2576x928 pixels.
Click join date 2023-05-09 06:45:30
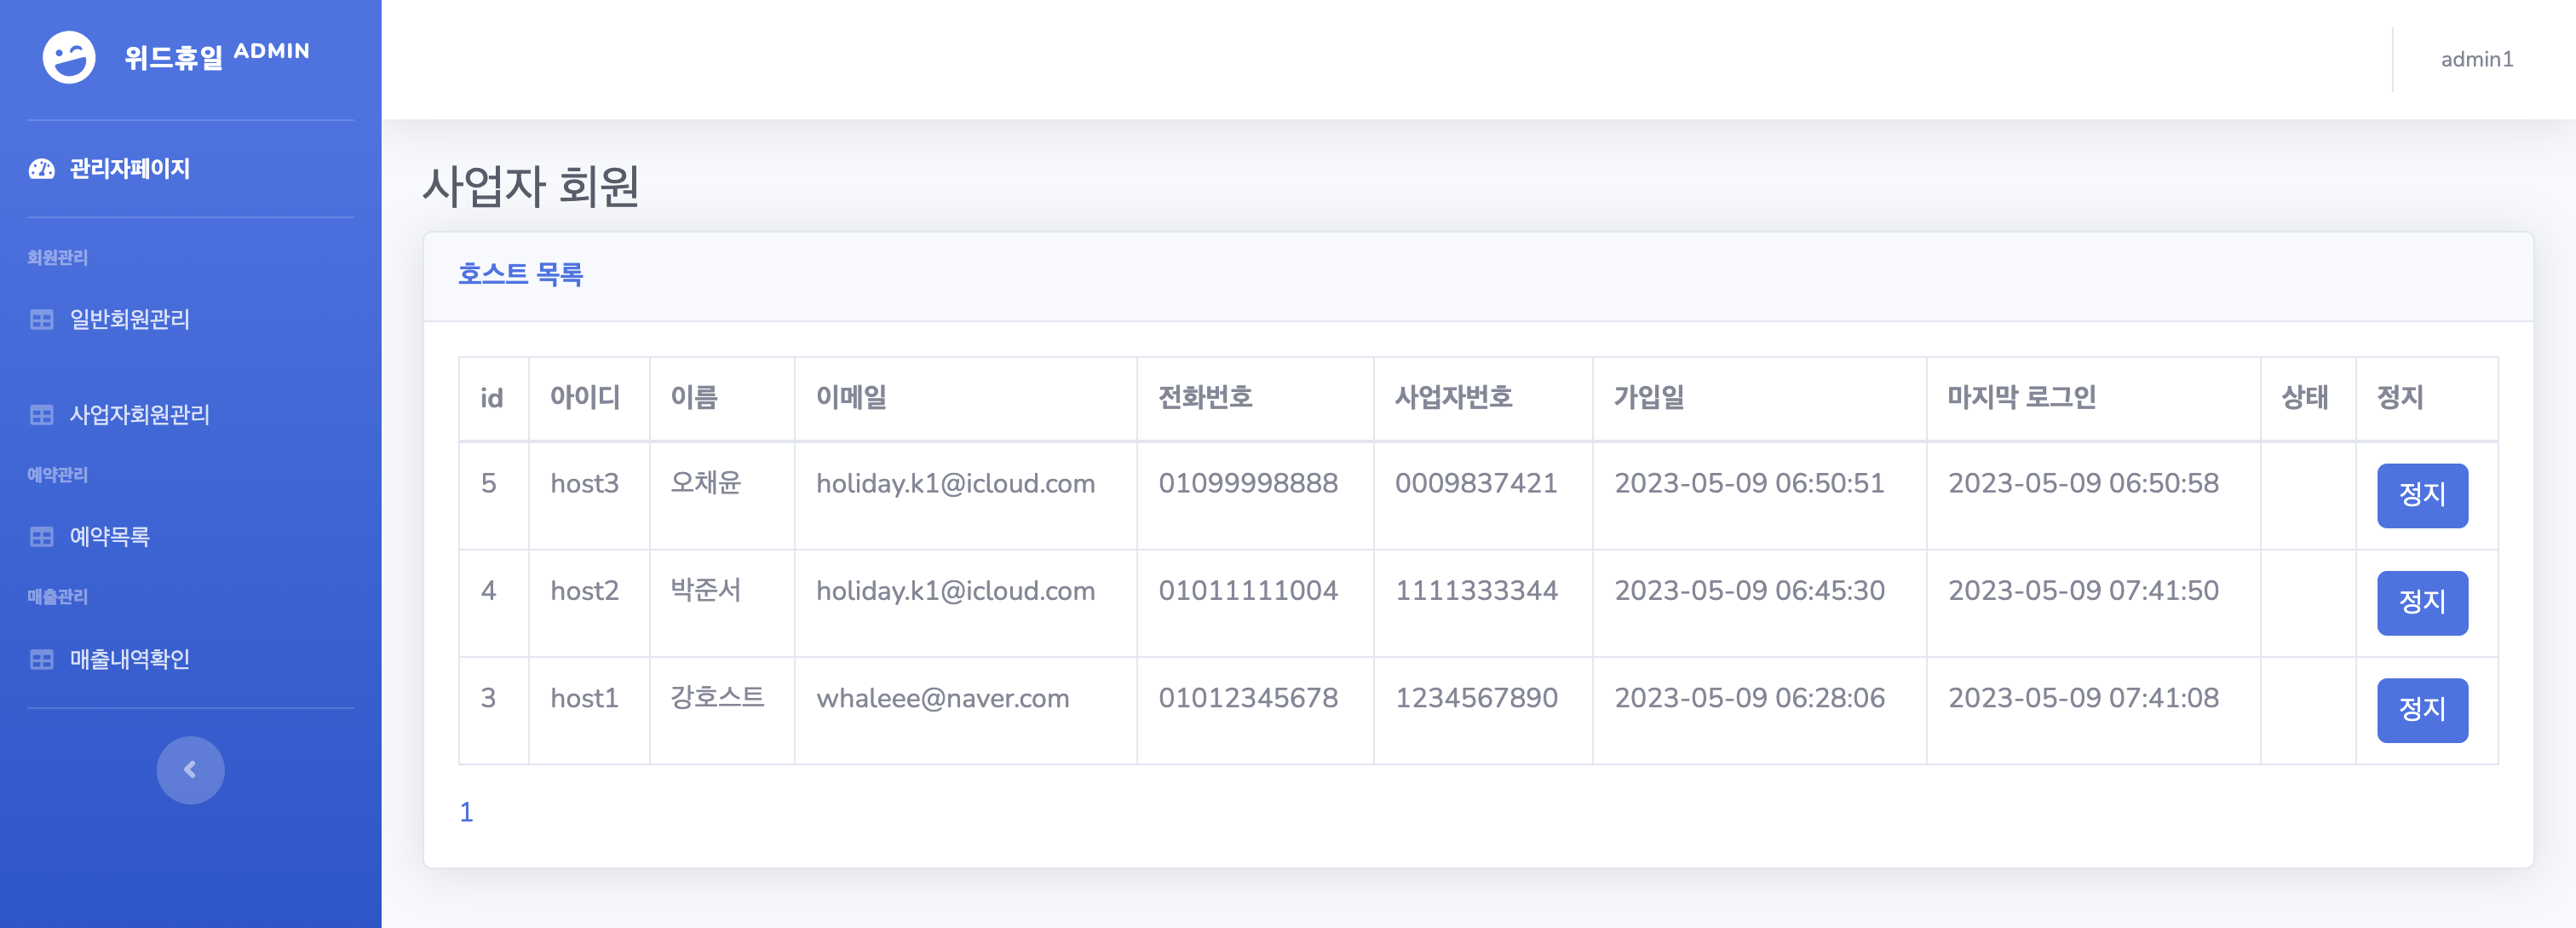[1749, 591]
